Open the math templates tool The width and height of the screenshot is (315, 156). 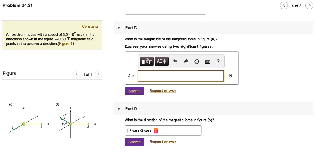(146, 62)
